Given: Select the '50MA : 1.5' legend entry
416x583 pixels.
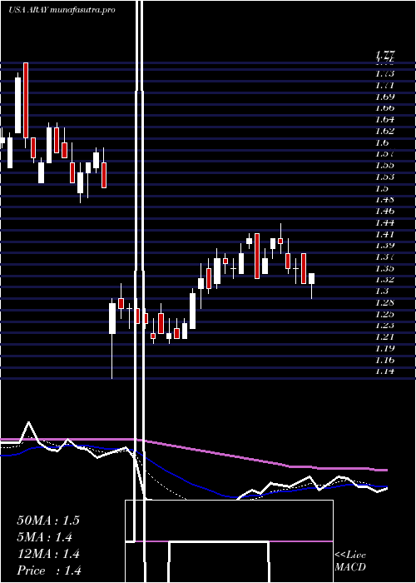Looking at the screenshot, I should [x=48, y=521].
